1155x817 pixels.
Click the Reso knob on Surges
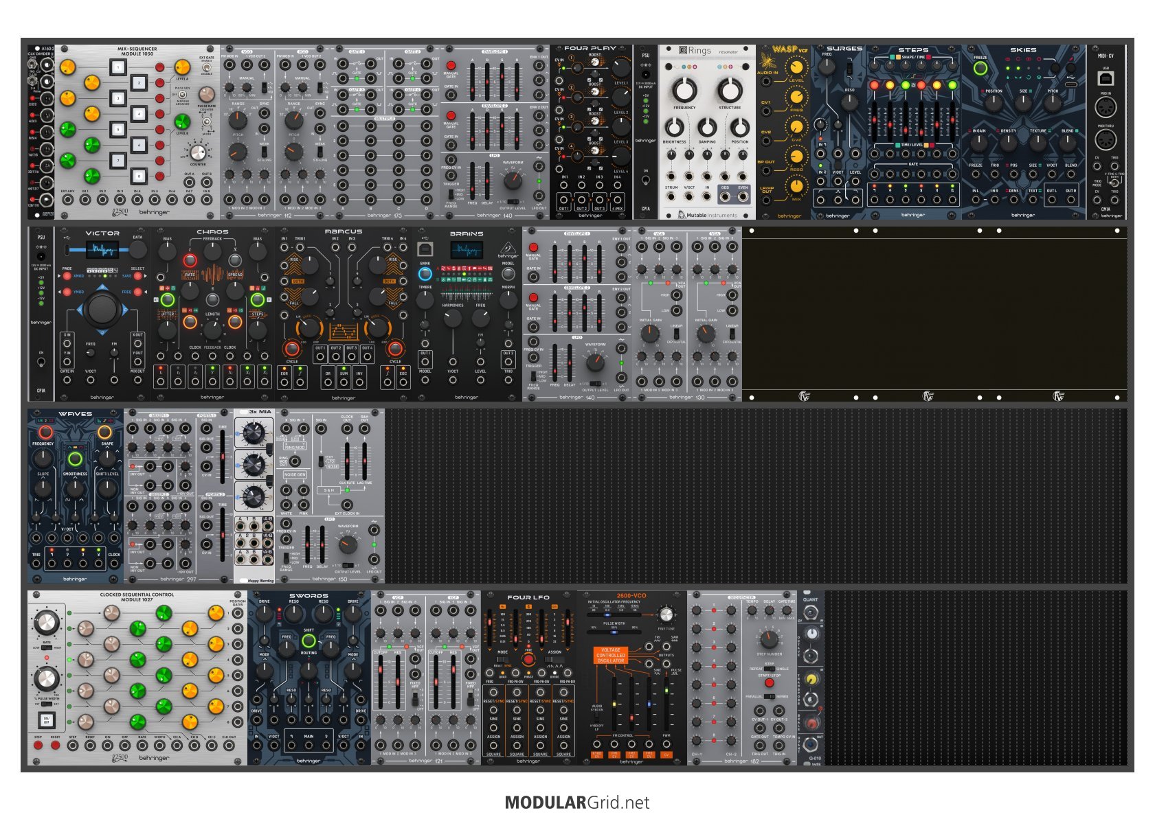click(850, 102)
